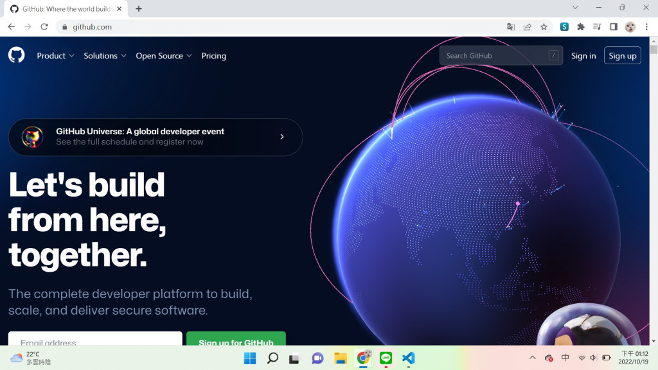
Task: Open a new browser tab
Action: [x=139, y=9]
